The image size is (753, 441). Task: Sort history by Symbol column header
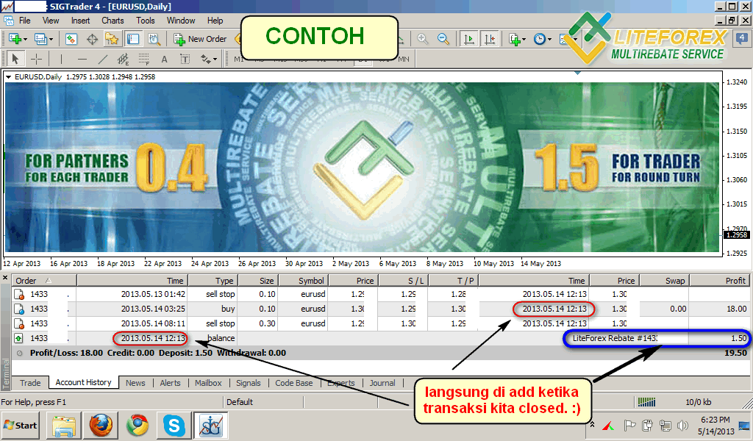click(x=303, y=281)
